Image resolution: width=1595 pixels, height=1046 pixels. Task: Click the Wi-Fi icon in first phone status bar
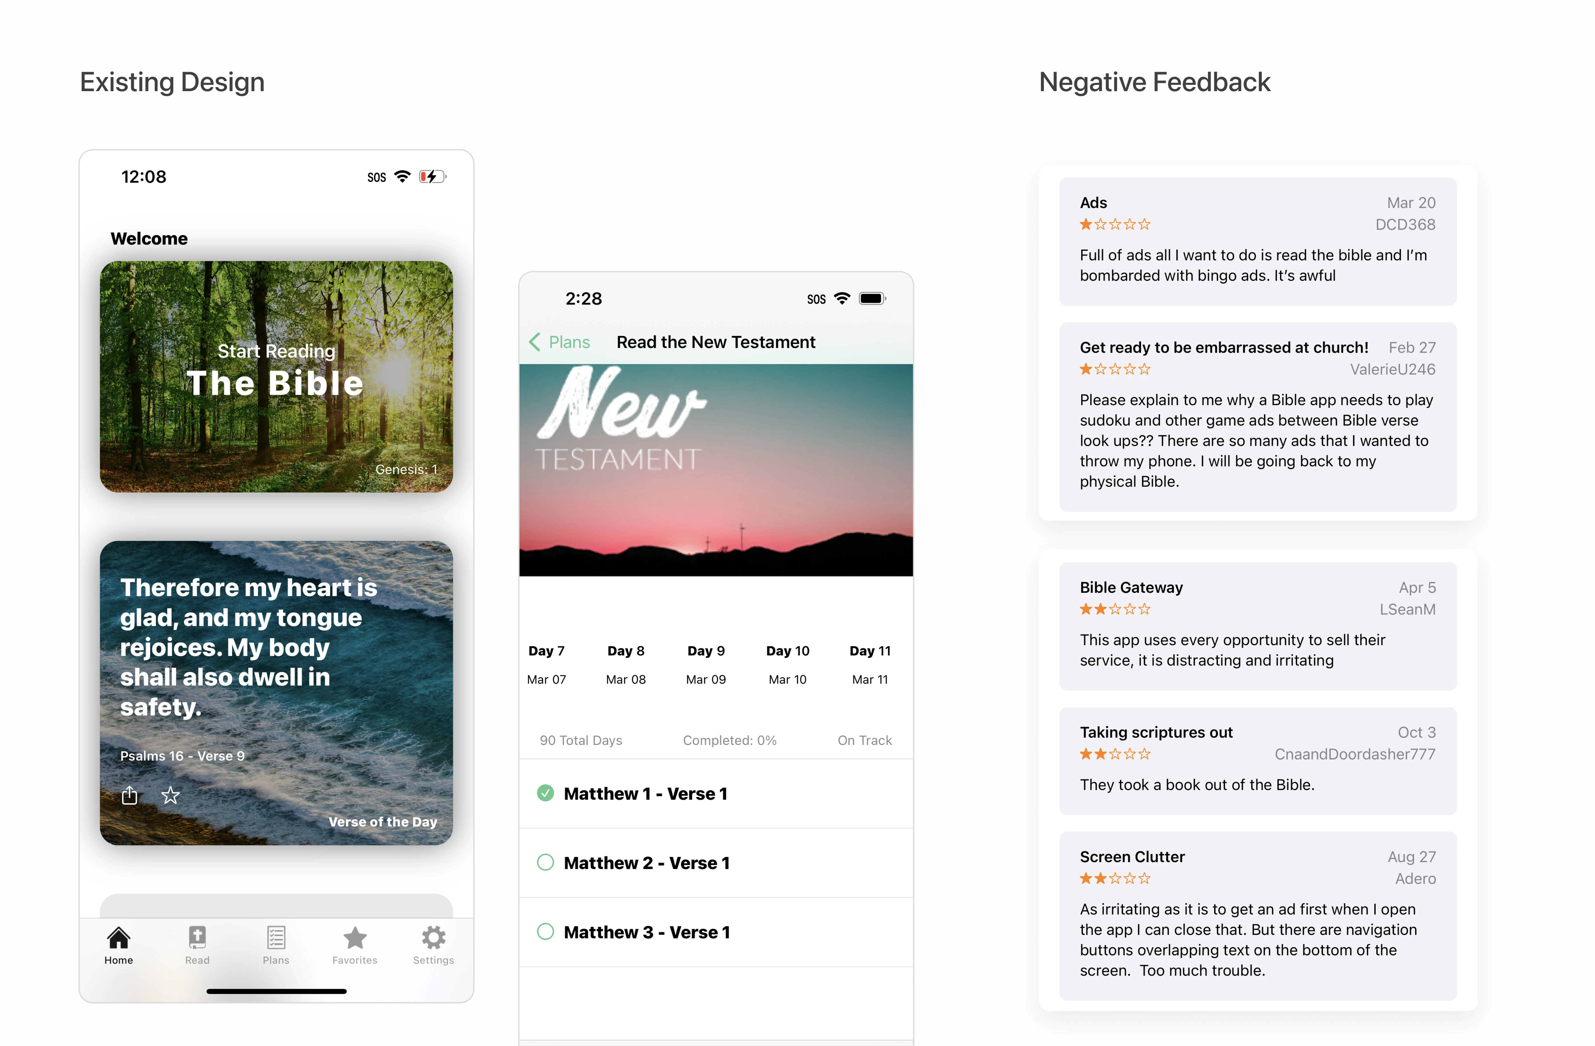click(x=402, y=176)
